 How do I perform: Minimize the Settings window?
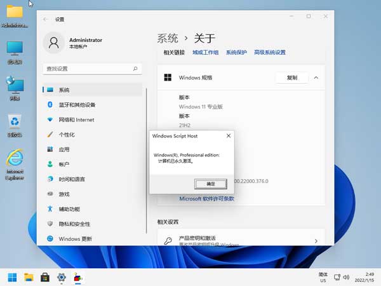pos(292,17)
